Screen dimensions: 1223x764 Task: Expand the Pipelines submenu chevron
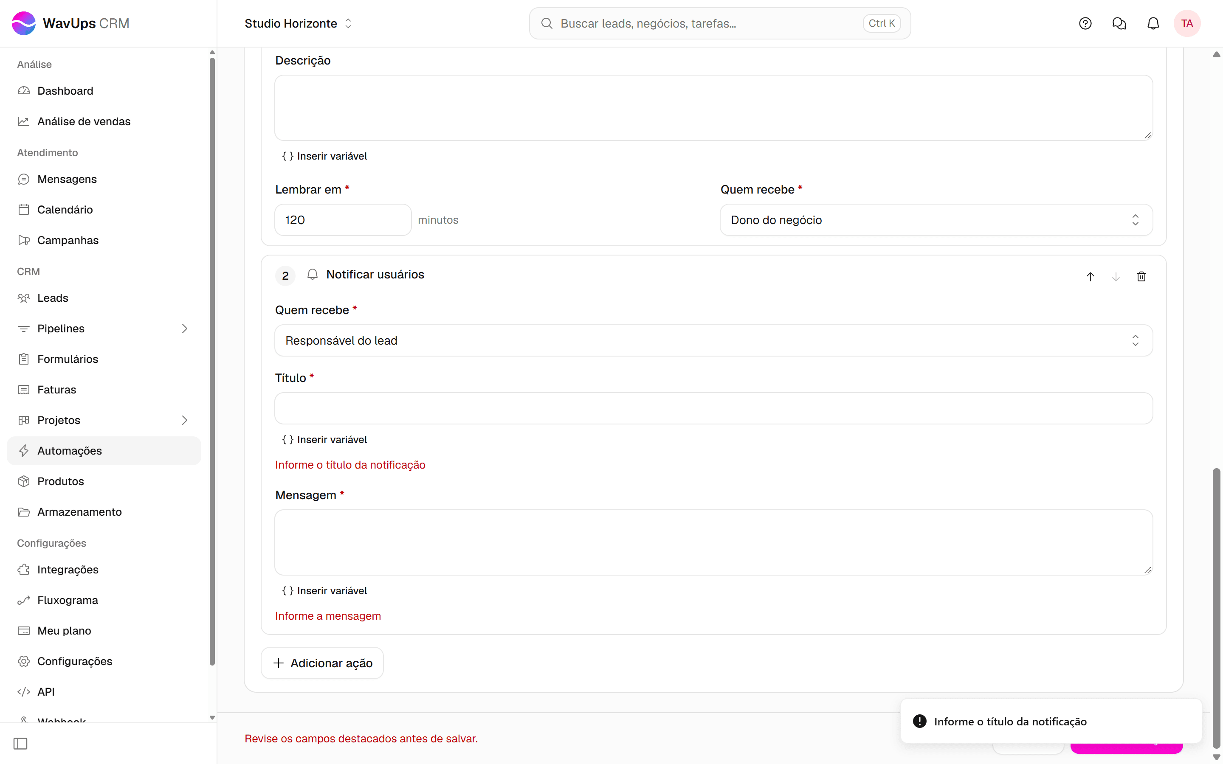click(x=184, y=329)
